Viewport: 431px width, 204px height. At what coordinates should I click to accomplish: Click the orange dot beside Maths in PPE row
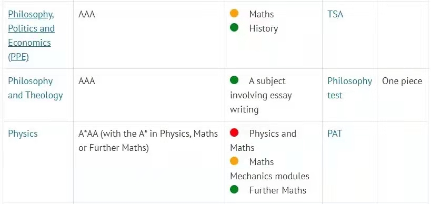click(x=234, y=13)
